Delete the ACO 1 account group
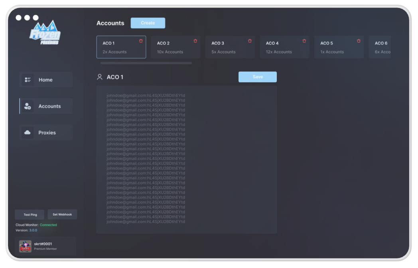The image size is (418, 268). [x=141, y=41]
